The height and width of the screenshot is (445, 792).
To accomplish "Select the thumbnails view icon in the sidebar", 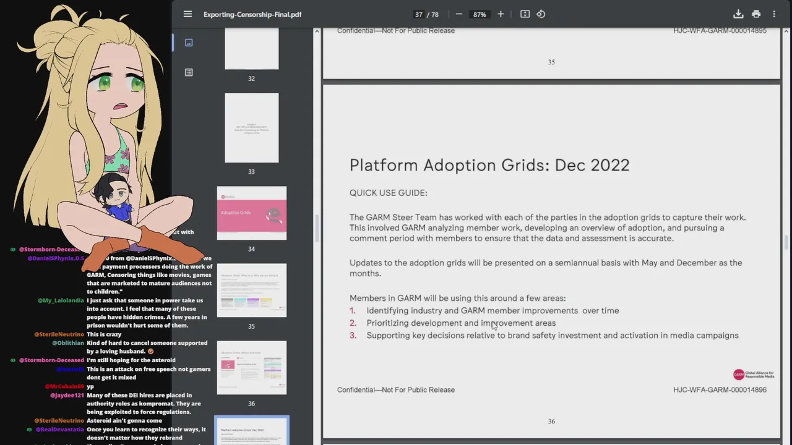I will tap(189, 43).
